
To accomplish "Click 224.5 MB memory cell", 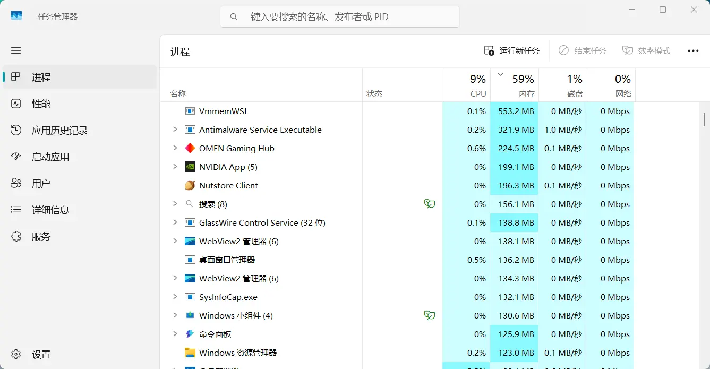I will pyautogui.click(x=515, y=148).
